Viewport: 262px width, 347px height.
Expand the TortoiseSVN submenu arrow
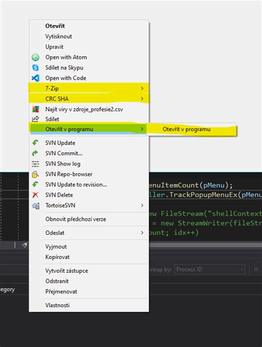coord(142,205)
